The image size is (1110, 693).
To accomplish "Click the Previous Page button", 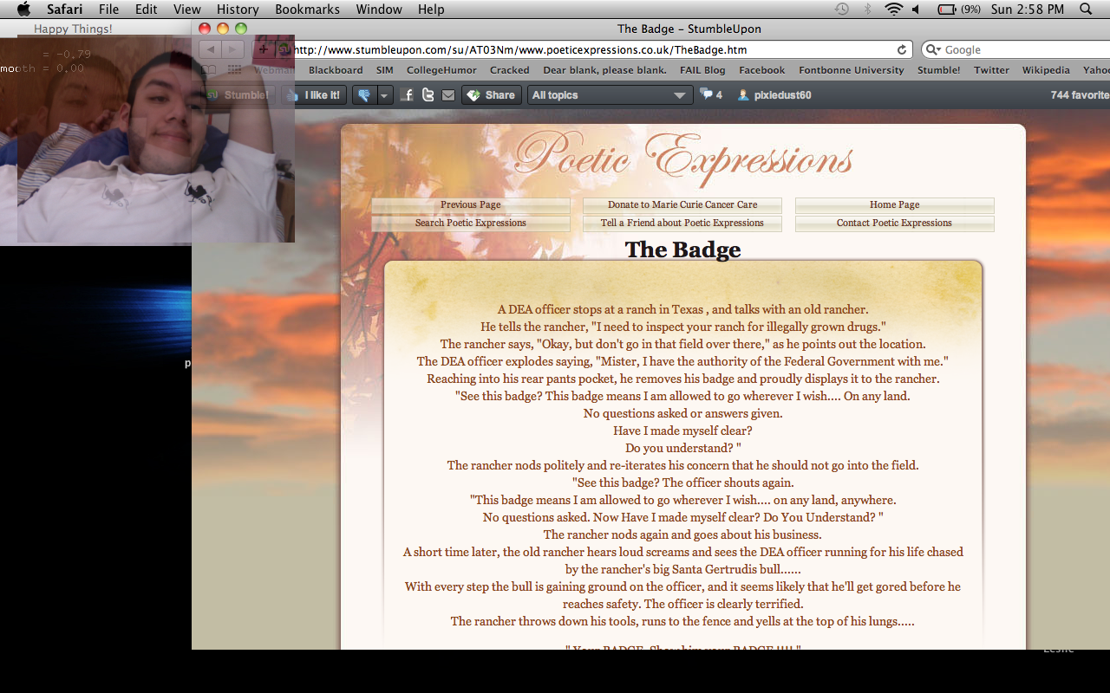I will (x=470, y=205).
